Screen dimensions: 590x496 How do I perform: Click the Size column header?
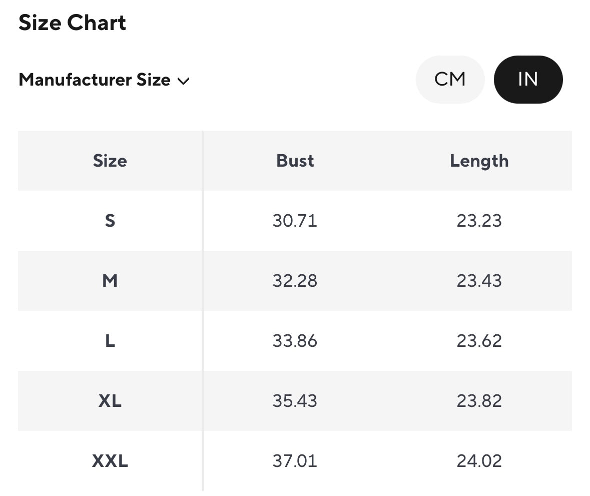pyautogui.click(x=110, y=161)
